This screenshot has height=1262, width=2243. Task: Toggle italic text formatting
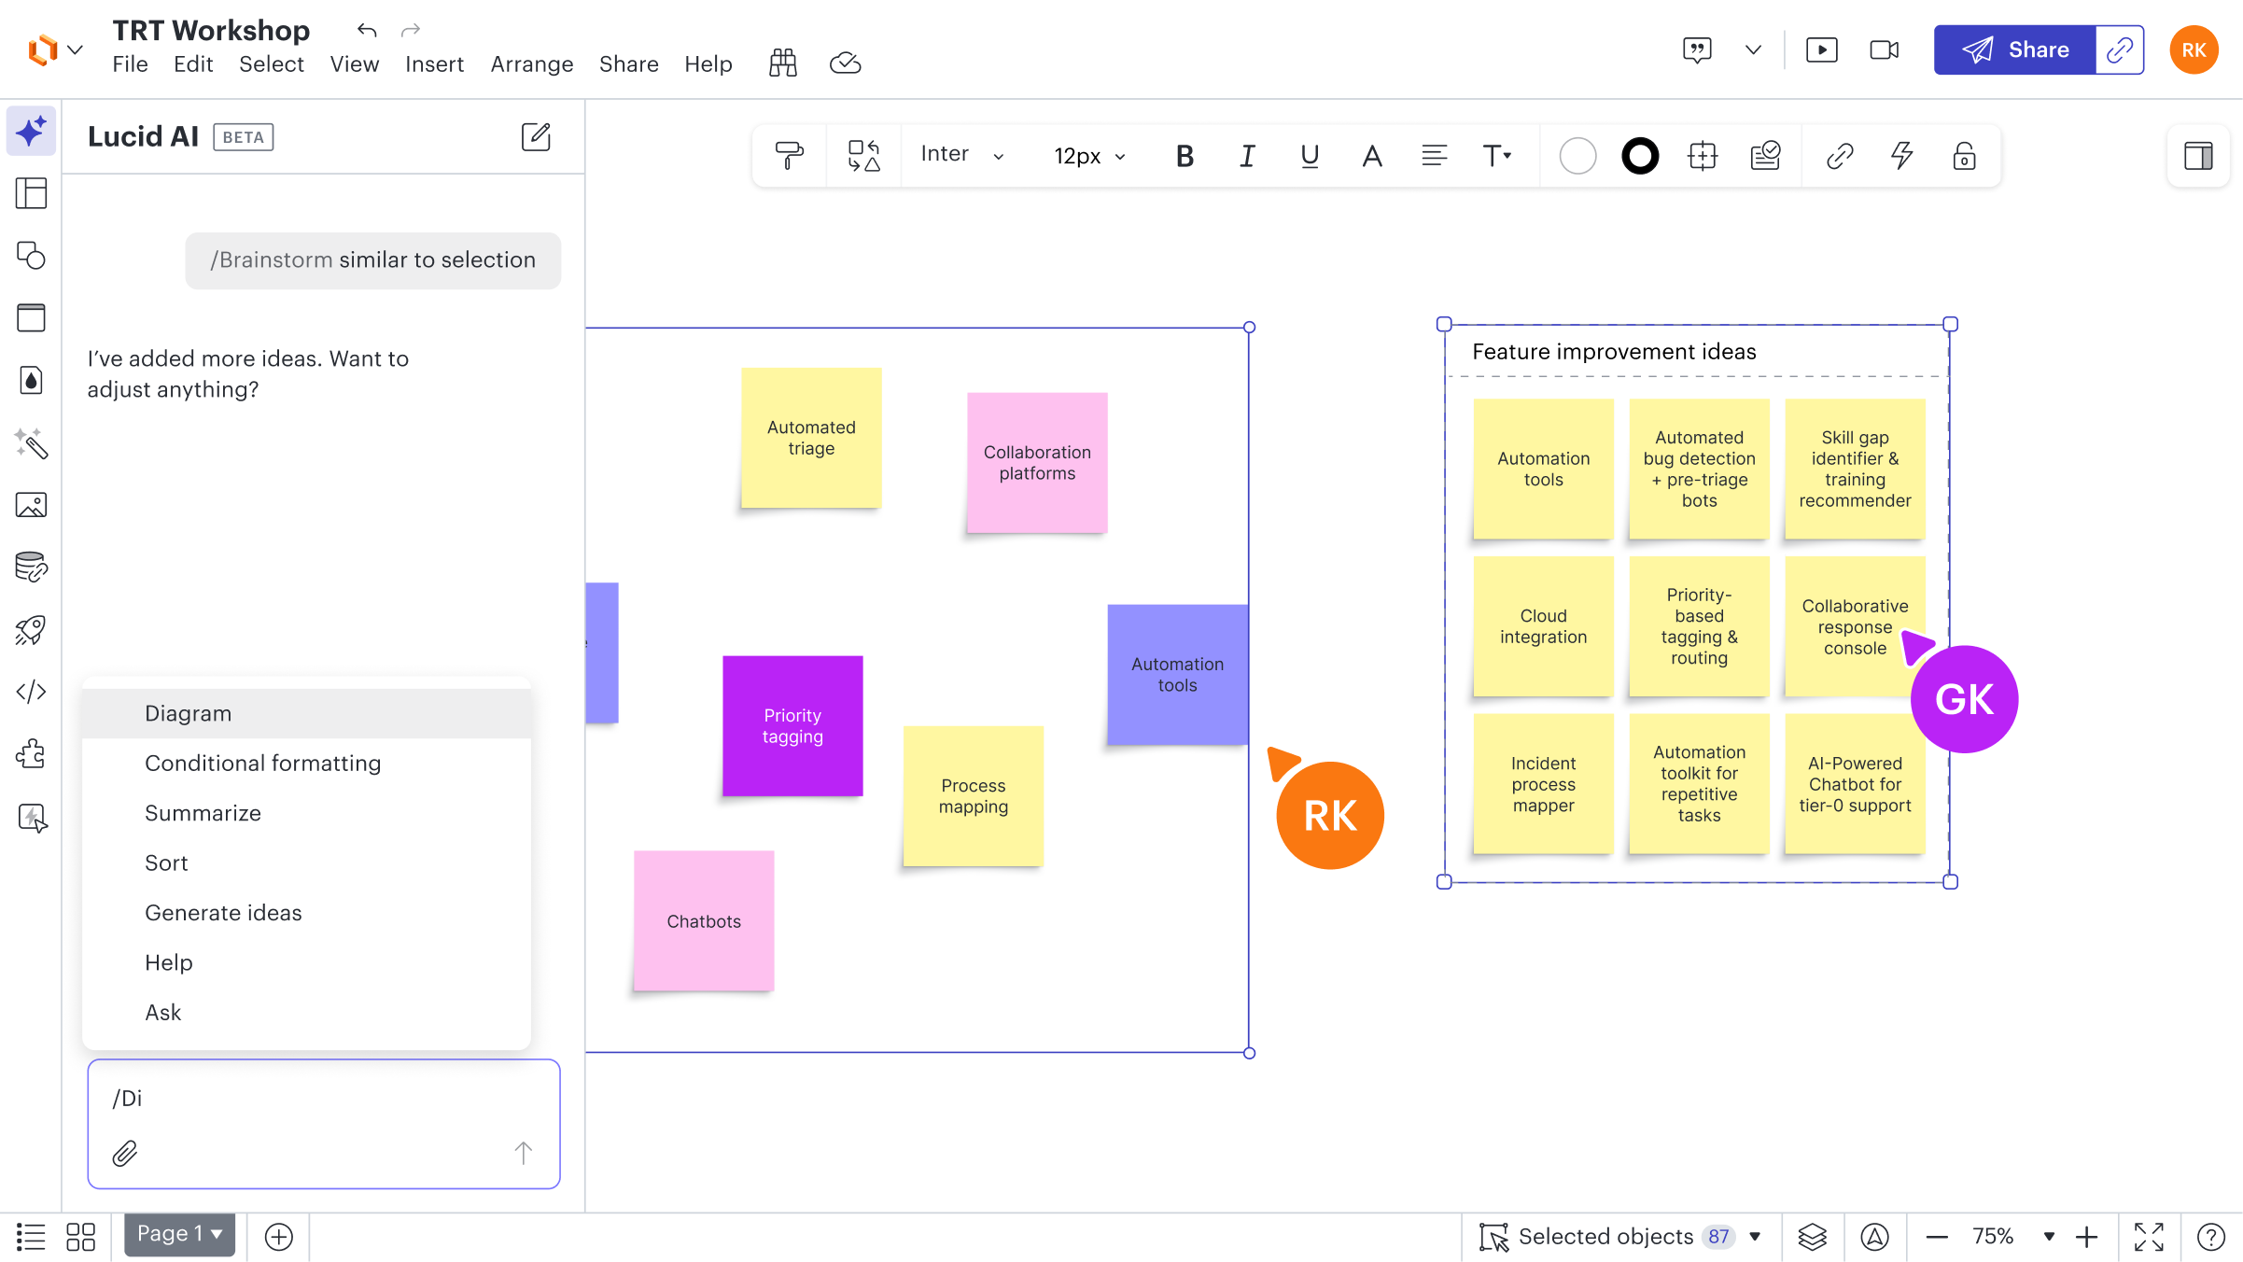pos(1247,155)
